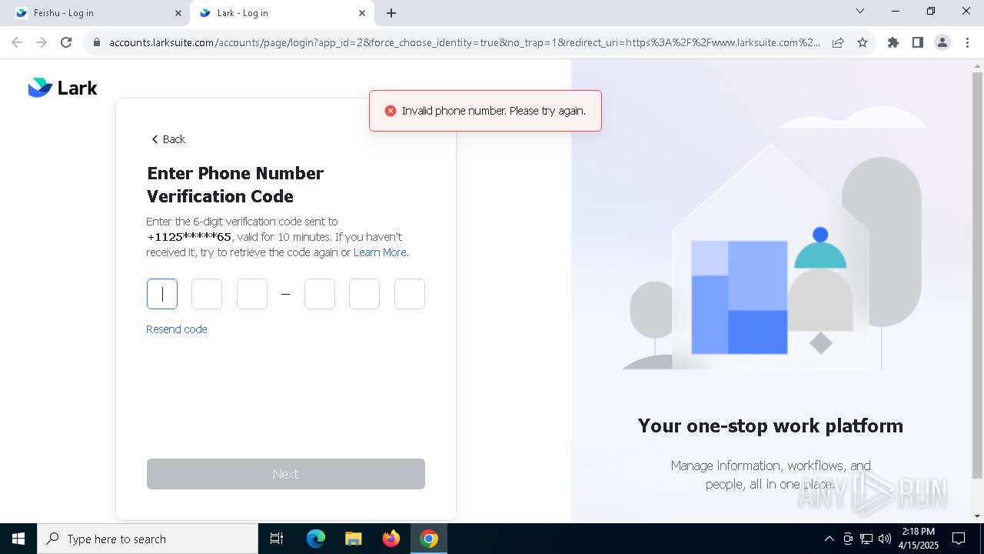This screenshot has height=554, width=984.
Task: Click the 'Your one-stop work platform' heading
Action: [770, 426]
